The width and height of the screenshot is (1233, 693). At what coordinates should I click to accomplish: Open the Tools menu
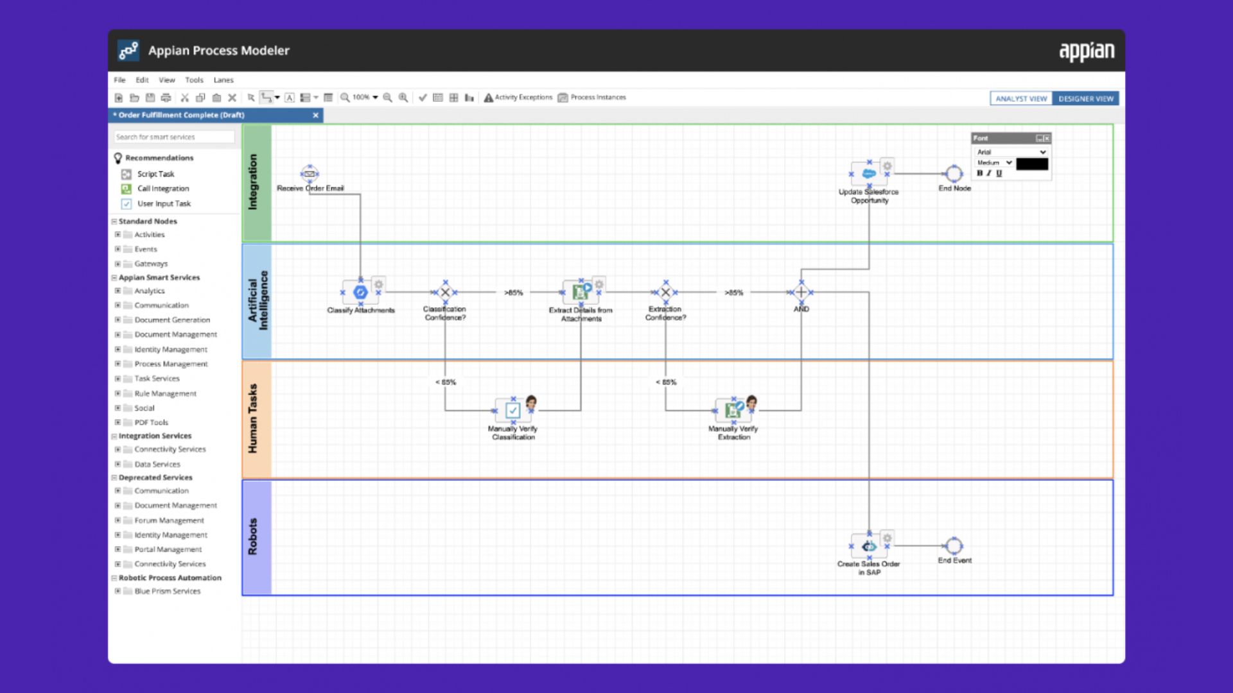pos(194,80)
